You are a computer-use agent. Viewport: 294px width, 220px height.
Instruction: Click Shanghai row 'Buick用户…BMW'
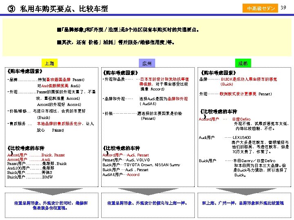(30, 177)
